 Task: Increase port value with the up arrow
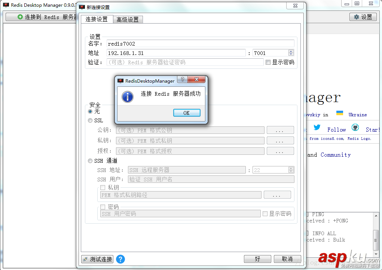click(291, 51)
